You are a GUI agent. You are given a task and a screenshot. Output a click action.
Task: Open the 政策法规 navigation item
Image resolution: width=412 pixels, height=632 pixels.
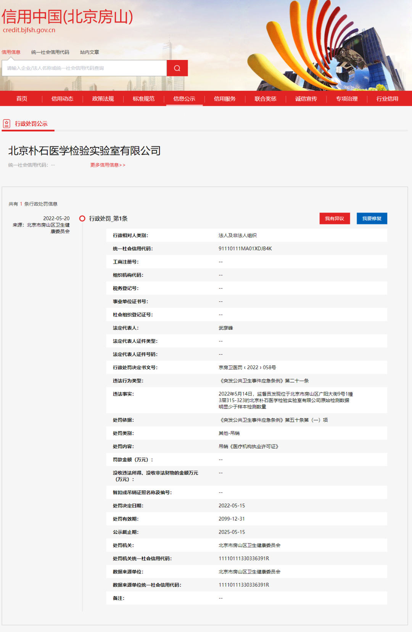pos(103,98)
